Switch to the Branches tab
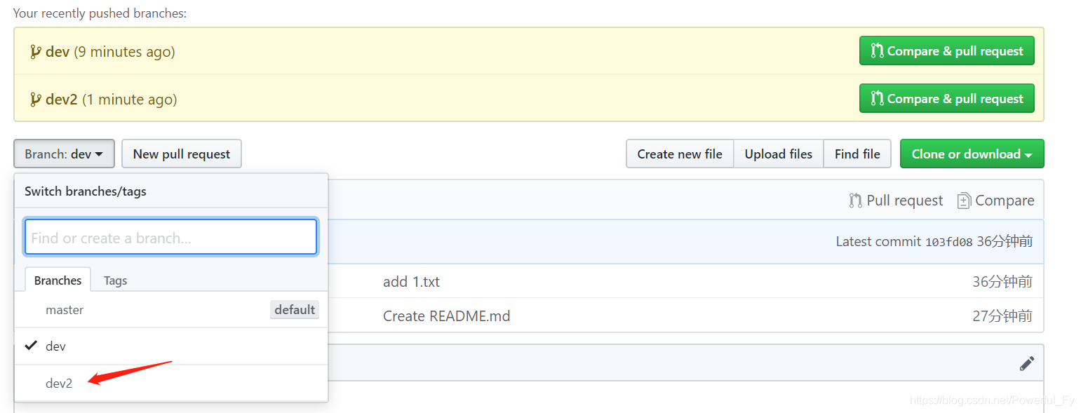 click(x=58, y=280)
